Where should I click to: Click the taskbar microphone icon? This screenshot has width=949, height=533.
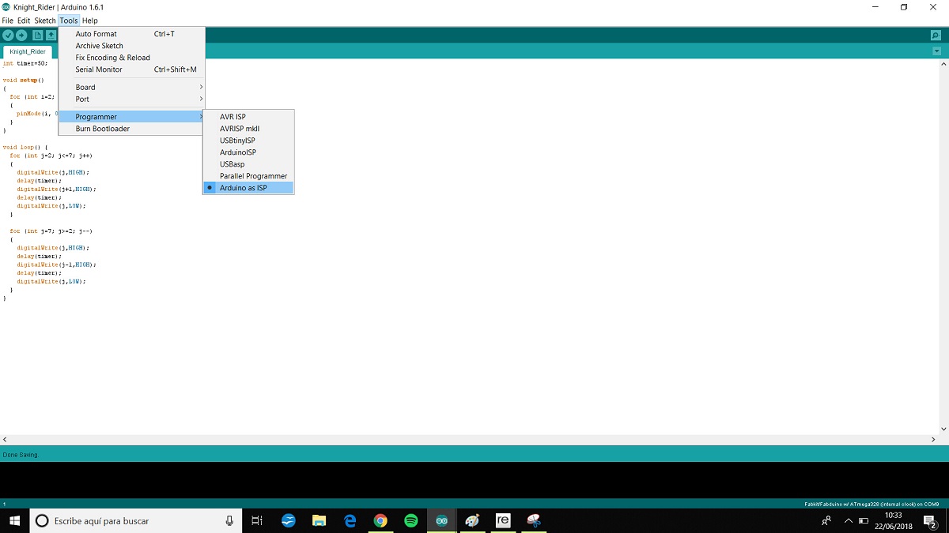pyautogui.click(x=229, y=520)
